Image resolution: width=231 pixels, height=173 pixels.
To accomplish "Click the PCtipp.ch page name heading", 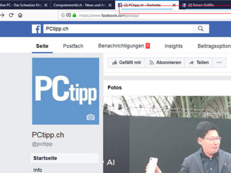I will point(48,135).
